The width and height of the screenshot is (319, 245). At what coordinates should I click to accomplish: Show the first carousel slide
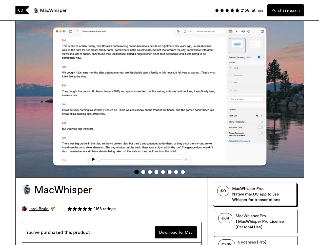coord(137,172)
